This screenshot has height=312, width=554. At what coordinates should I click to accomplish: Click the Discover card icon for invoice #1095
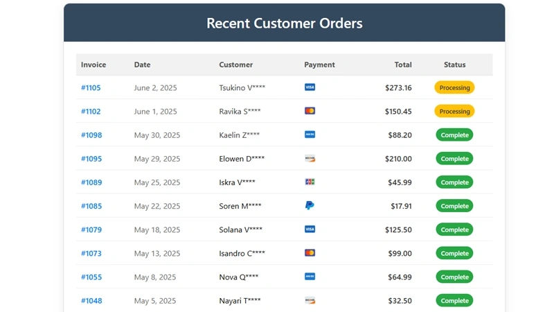pos(310,158)
